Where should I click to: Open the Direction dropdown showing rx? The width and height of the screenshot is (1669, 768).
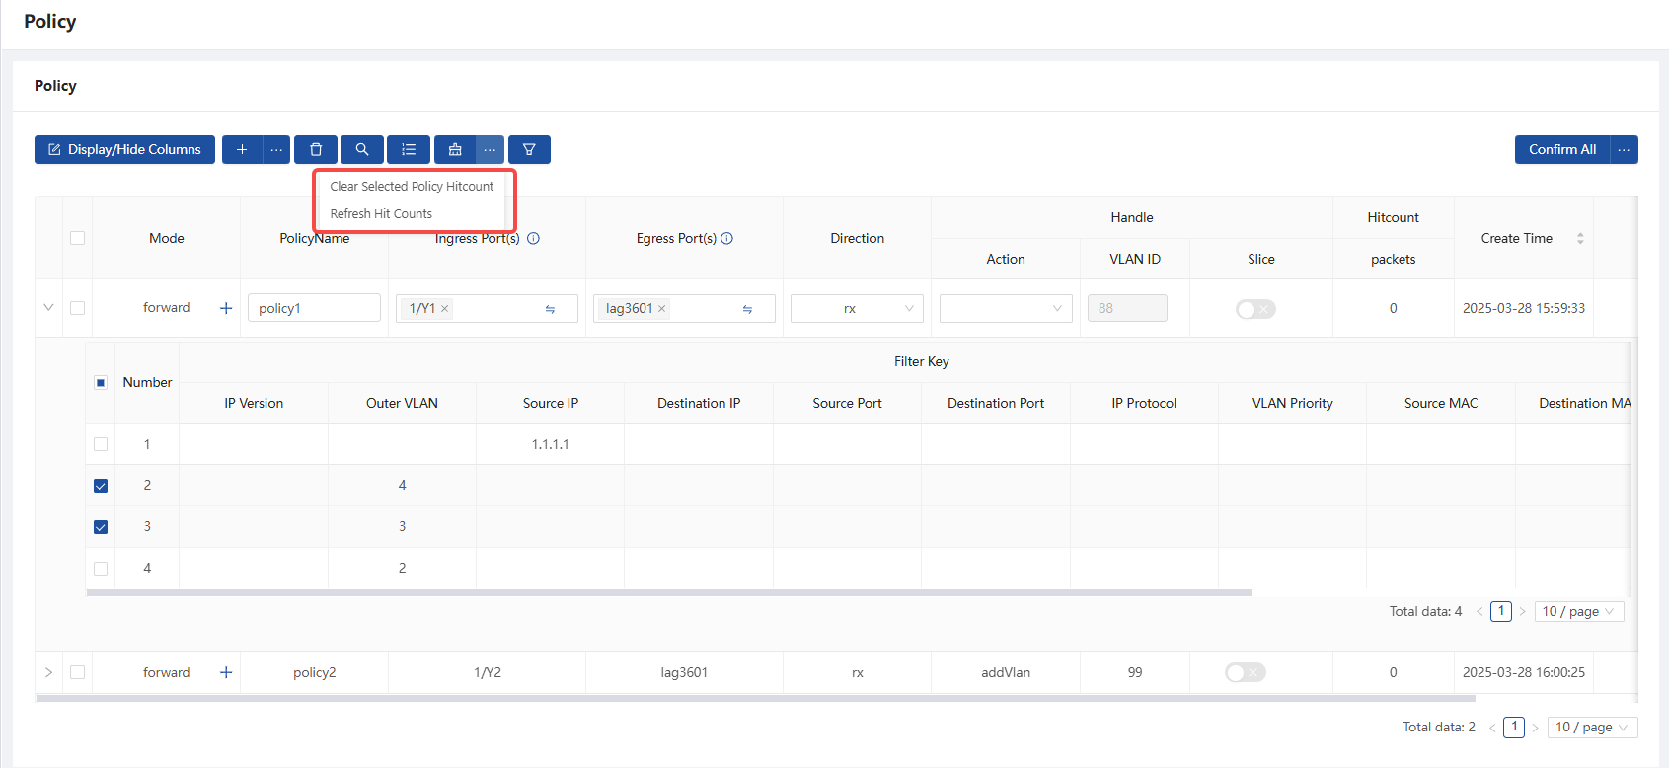(857, 309)
